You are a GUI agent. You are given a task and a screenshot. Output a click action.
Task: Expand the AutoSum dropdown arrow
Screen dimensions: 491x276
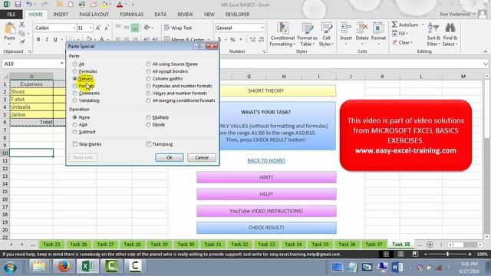click(423, 25)
